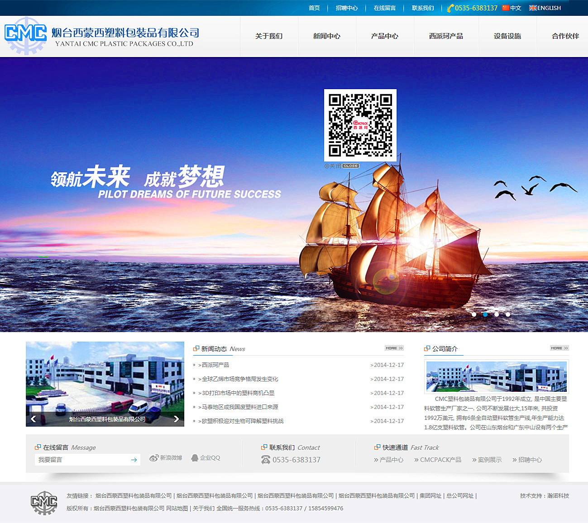Click the 我要留言 message input field
Image resolution: width=588 pixels, height=523 pixels.
[x=81, y=460]
